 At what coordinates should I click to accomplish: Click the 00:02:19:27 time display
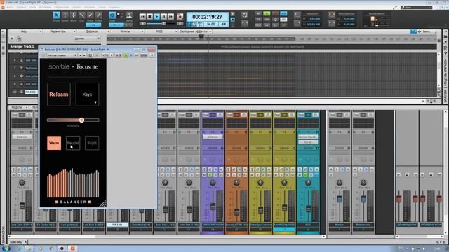click(x=208, y=17)
